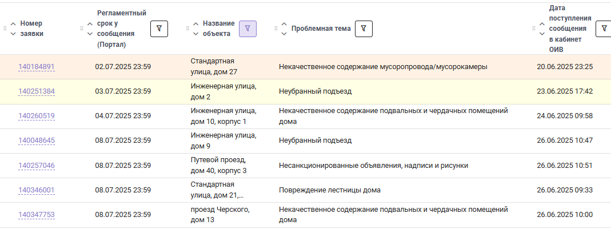The image size is (611, 229).
Task: Open request number 140260519
Action: [x=37, y=116]
